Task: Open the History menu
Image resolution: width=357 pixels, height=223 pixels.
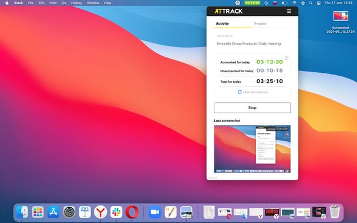Action: (x=76, y=3)
